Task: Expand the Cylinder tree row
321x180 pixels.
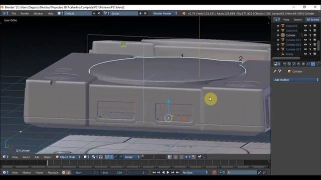Action: click(x=278, y=35)
